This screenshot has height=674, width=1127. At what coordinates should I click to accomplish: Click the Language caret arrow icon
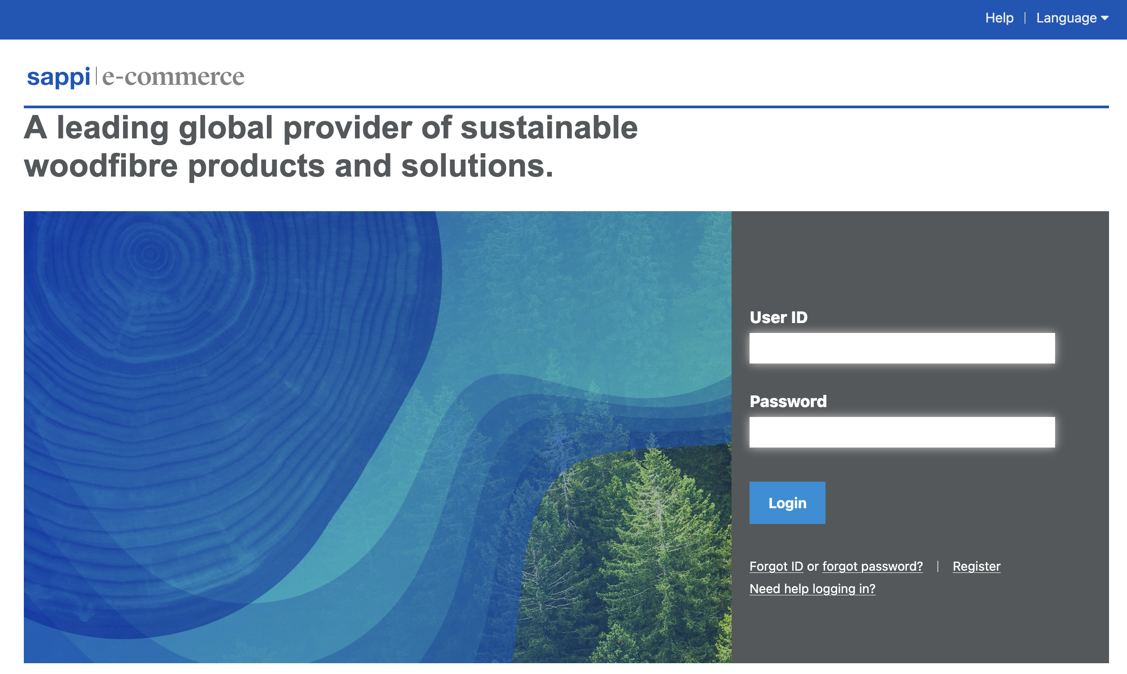pos(1105,18)
